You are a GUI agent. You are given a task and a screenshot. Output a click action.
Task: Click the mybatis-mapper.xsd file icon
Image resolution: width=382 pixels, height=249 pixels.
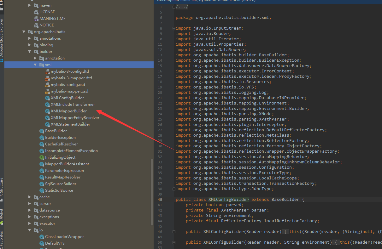coord(47,91)
